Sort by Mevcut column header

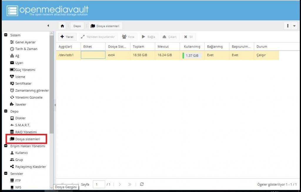pos(167,47)
